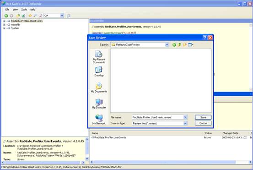The height and width of the screenshot is (170, 253).
Task: Click the yellow star Bookmarks toolbar icon
Action: tap(30, 16)
